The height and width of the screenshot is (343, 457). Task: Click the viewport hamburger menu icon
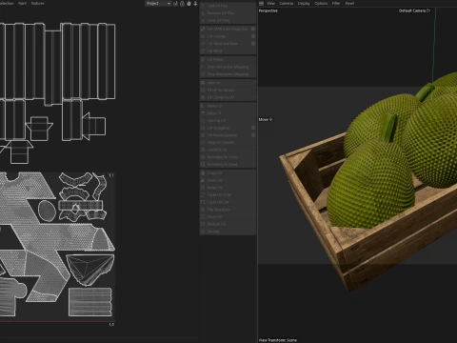coord(261,3)
